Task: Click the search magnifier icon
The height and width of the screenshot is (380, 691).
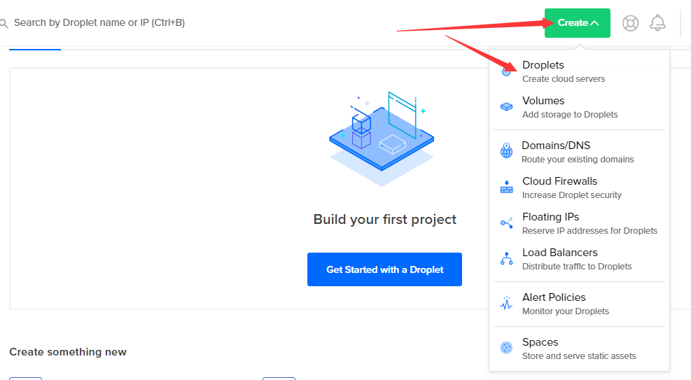Action: 4,23
